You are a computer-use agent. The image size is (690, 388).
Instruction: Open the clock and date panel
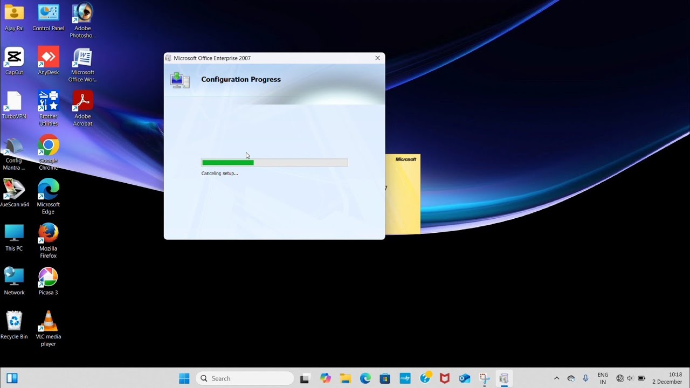click(x=667, y=378)
